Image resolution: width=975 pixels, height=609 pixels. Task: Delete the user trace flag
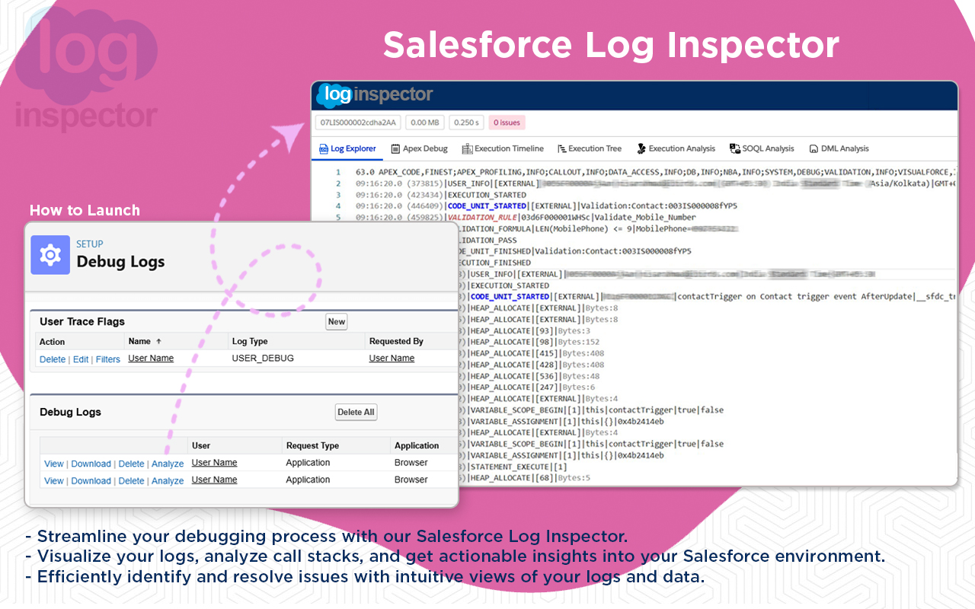53,359
